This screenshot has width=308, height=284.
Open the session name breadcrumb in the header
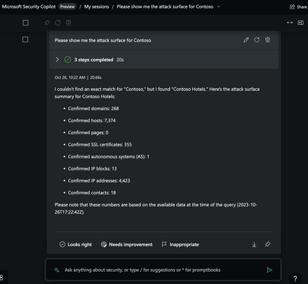[x=165, y=6]
